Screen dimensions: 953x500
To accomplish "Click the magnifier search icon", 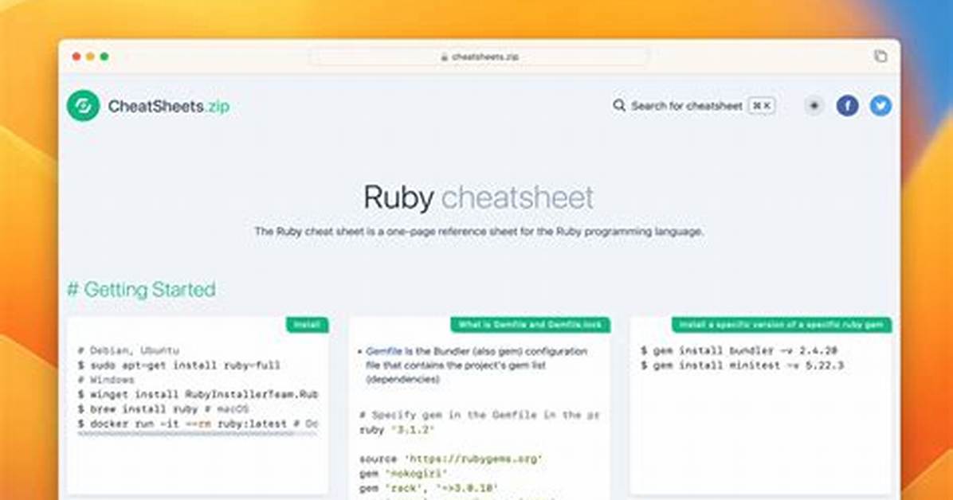I will [618, 106].
